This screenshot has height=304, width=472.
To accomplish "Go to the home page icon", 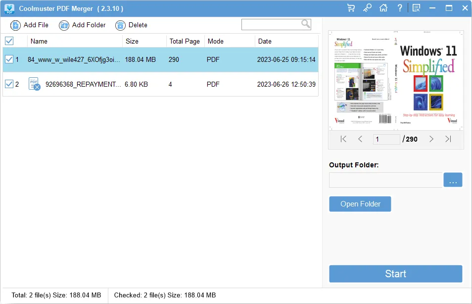I will pos(383,8).
